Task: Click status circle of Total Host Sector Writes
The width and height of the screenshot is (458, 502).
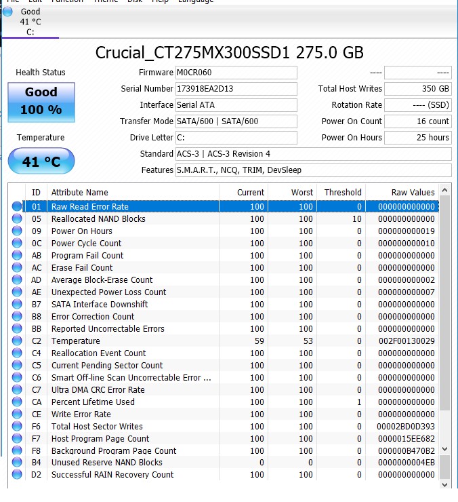Action: (17, 426)
